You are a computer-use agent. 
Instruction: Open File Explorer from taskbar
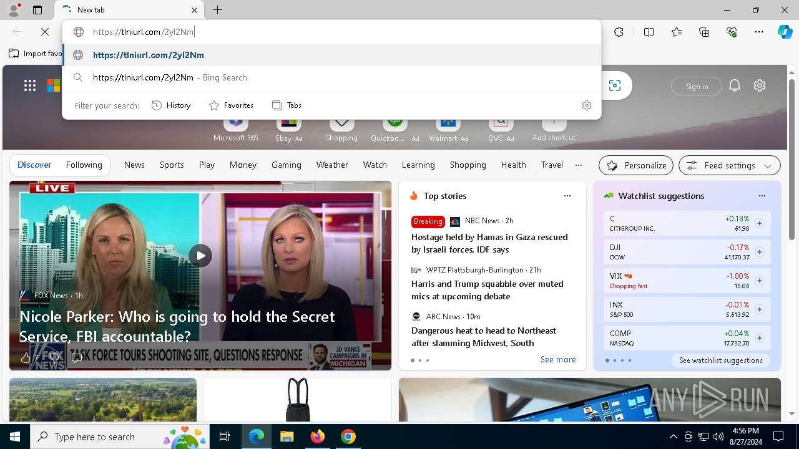[287, 437]
